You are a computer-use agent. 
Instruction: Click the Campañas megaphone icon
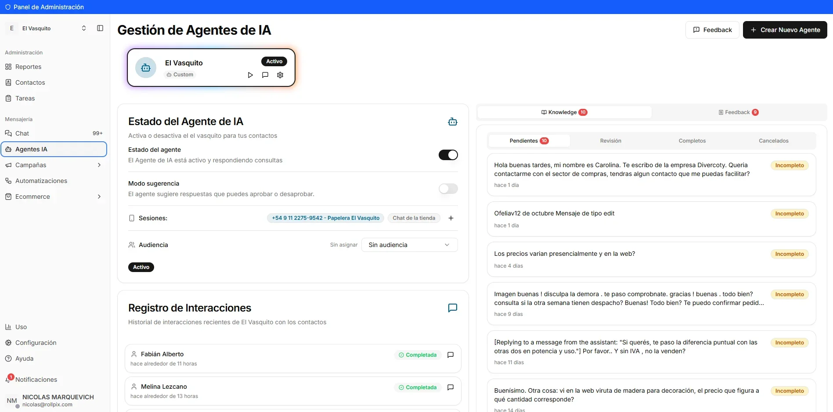[x=8, y=165]
